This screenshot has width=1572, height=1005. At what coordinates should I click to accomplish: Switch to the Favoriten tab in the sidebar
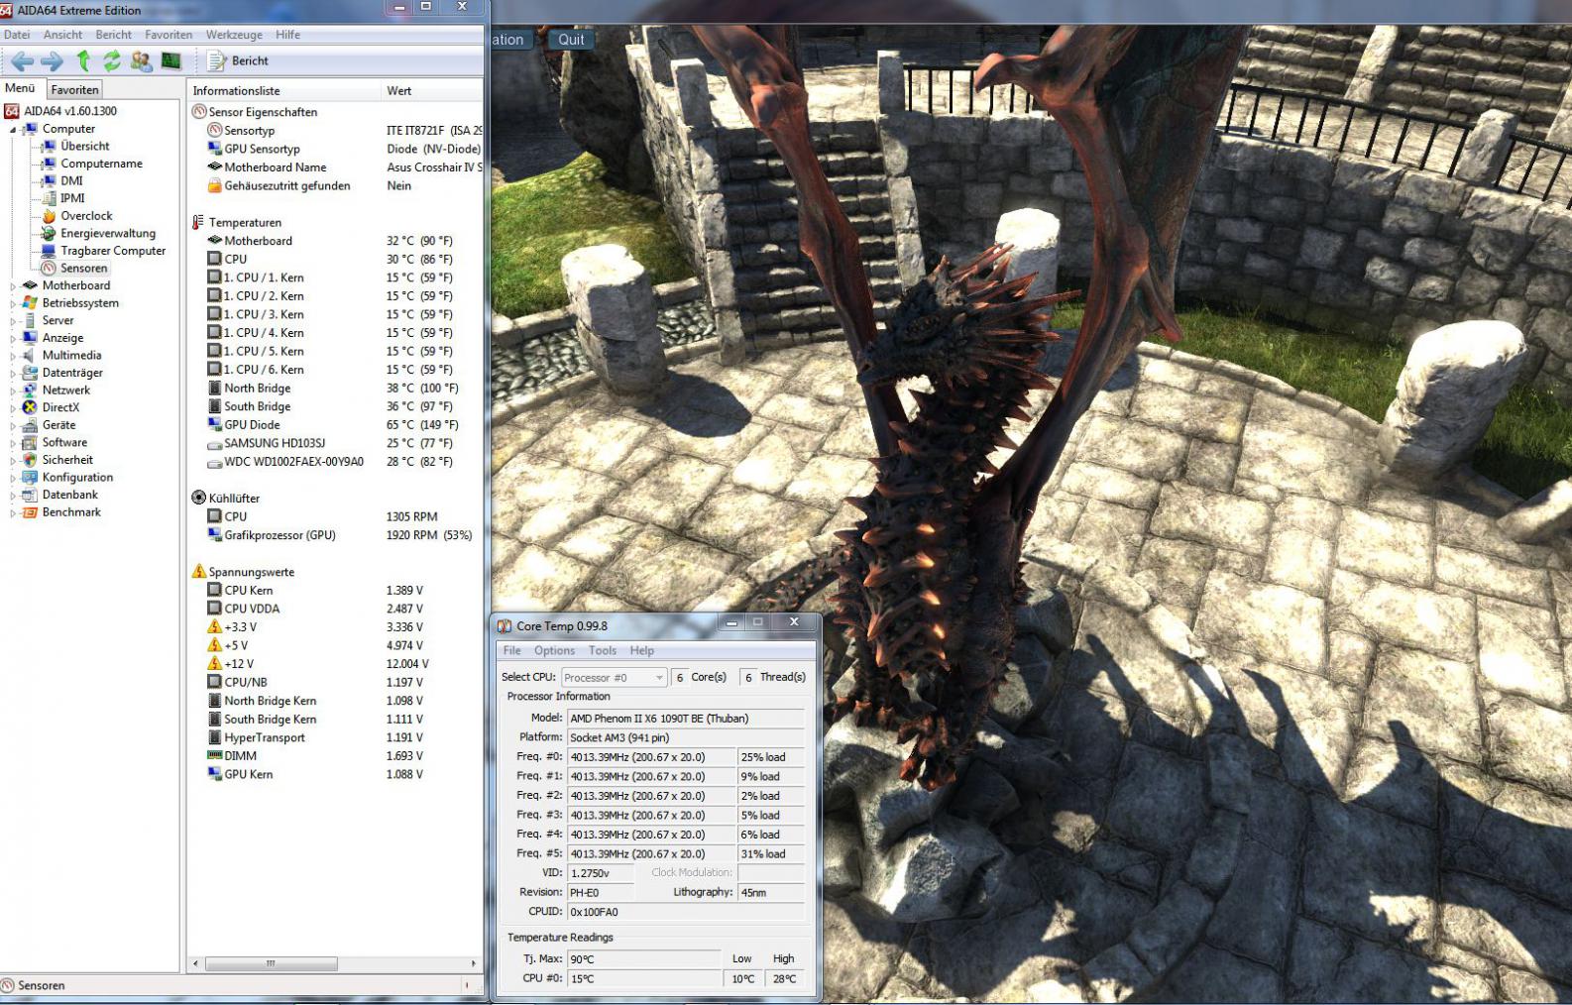click(x=74, y=89)
